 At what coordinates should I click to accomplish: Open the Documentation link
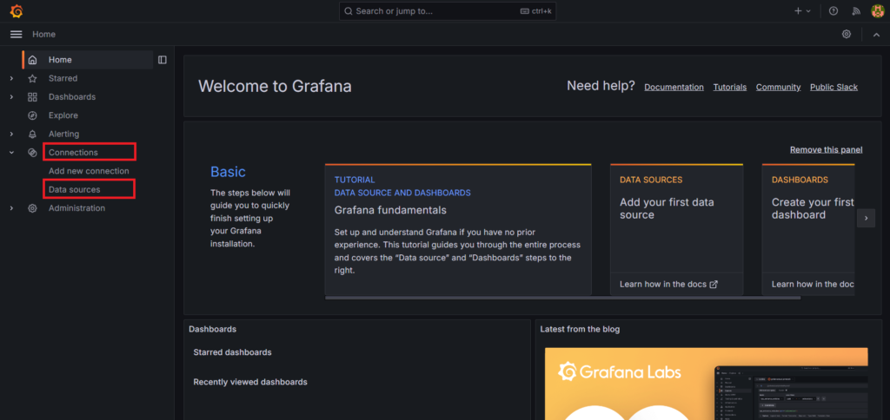pyautogui.click(x=674, y=88)
